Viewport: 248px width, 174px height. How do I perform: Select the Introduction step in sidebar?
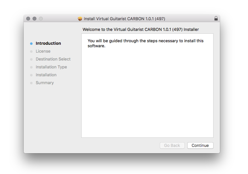click(x=48, y=43)
